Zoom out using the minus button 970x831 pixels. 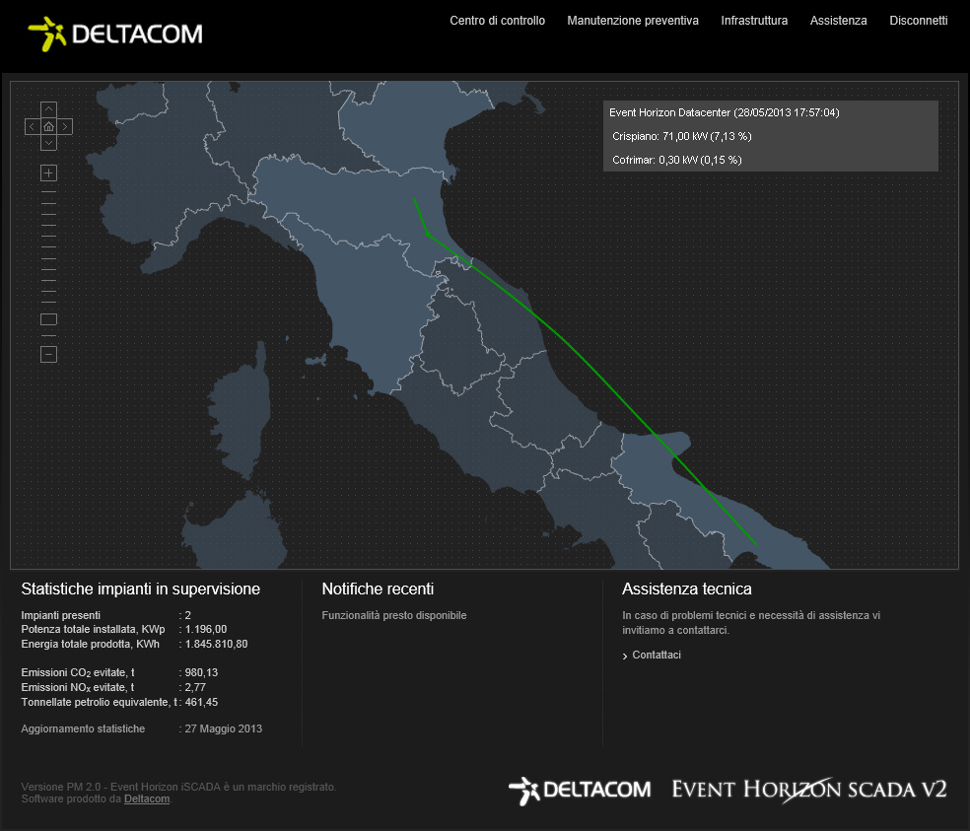(49, 354)
